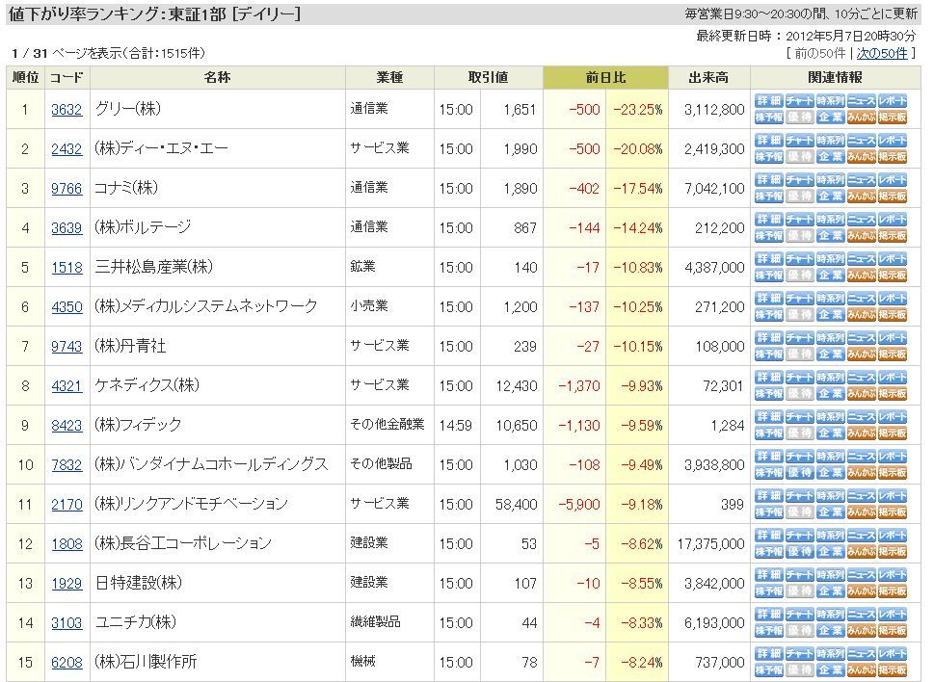Image resolution: width=934 pixels, height=682 pixels.
Task: Open チャート for グリー(株)
Action: 800,100
